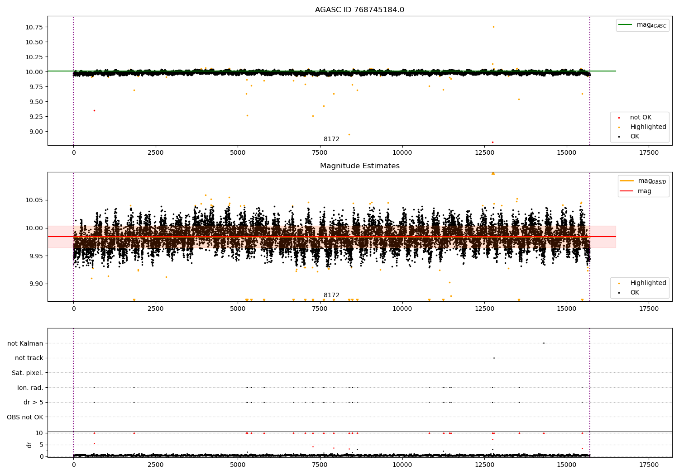The image size is (679, 475).
Task: Click the 'OK' legend entry in Magnitude Estimates plot
Action: (x=635, y=293)
